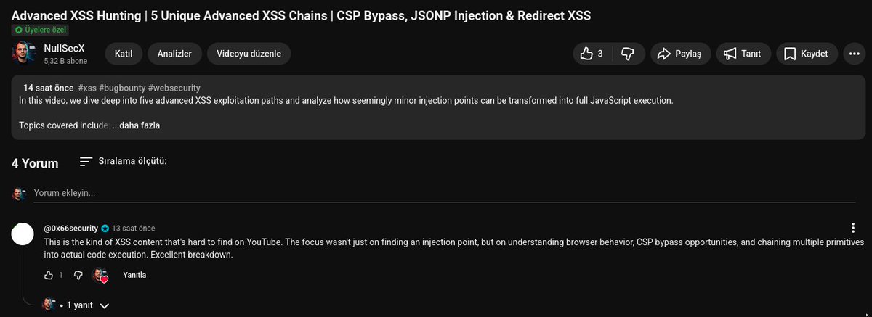This screenshot has width=872, height=317.
Task: Open Sıralama ölçütü sort dropdown
Action: 124,161
